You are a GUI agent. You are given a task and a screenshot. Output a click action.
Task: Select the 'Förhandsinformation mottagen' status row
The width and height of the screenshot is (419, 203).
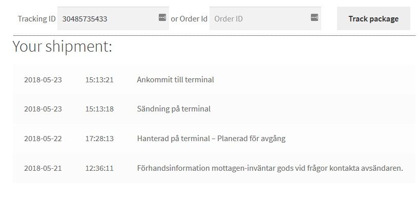click(x=214, y=168)
